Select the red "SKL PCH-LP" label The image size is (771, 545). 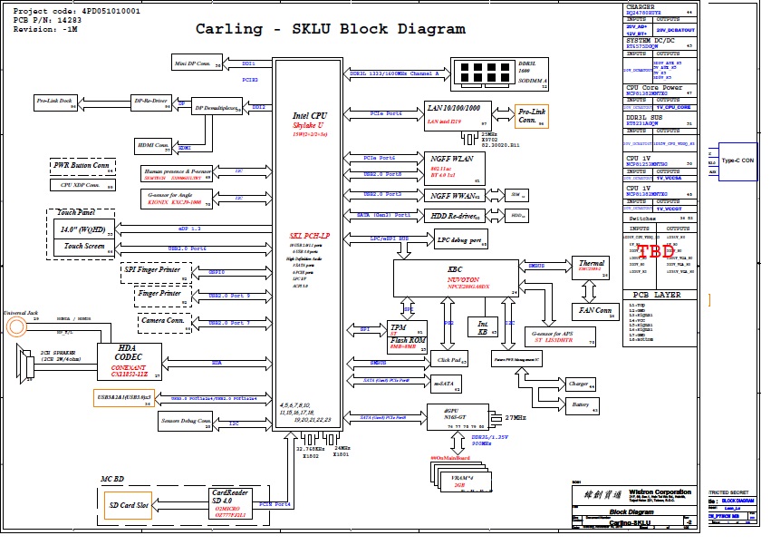tap(309, 236)
